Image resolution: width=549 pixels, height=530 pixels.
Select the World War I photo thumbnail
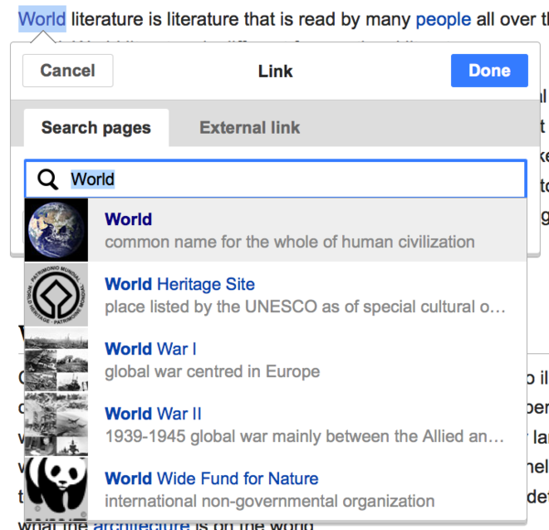57,359
